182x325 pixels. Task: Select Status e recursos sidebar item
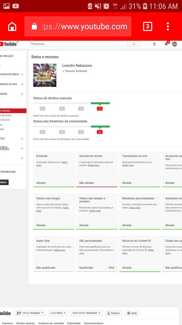tap(13, 111)
